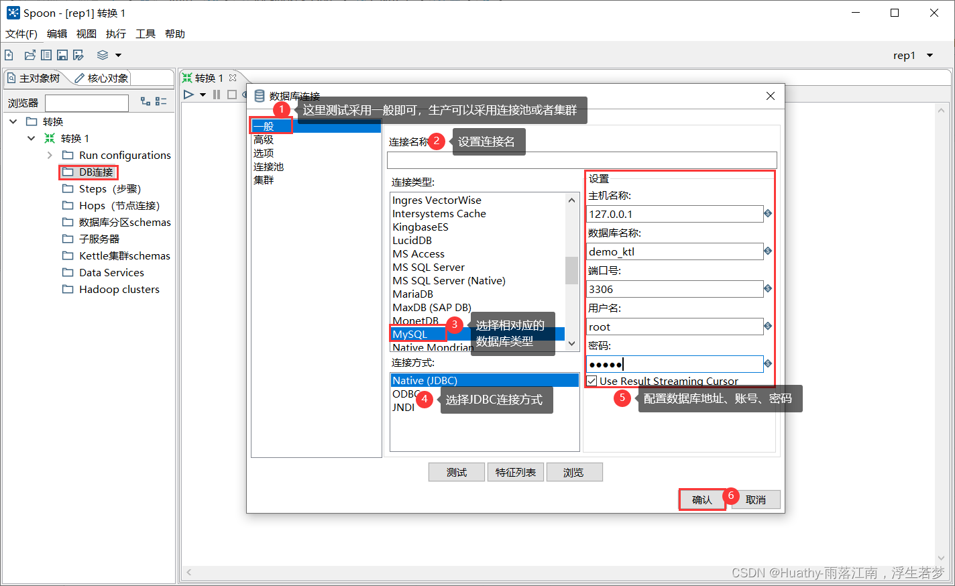Image resolution: width=955 pixels, height=586 pixels.
Task: Click the expand-all tree icon in the browser panel
Action: coord(146,101)
